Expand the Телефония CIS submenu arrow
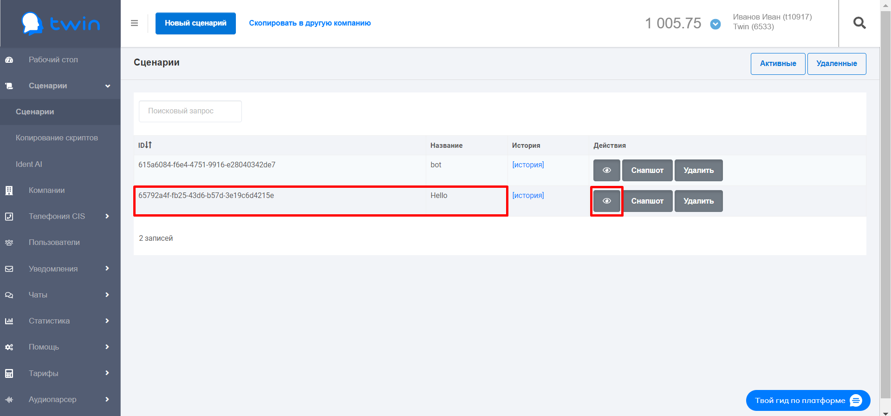The width and height of the screenshot is (891, 416). pyautogui.click(x=107, y=216)
